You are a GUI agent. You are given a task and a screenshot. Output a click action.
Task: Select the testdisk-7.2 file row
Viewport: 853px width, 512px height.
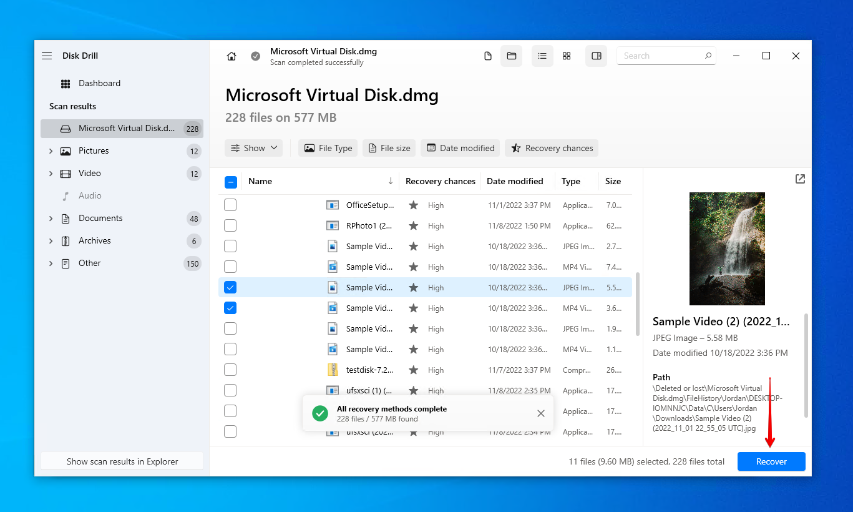(425, 370)
